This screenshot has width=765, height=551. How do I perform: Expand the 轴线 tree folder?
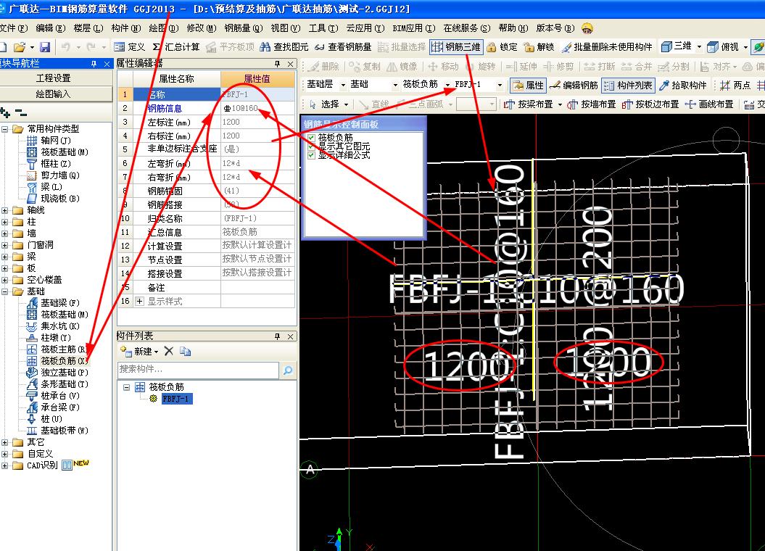tap(5, 210)
